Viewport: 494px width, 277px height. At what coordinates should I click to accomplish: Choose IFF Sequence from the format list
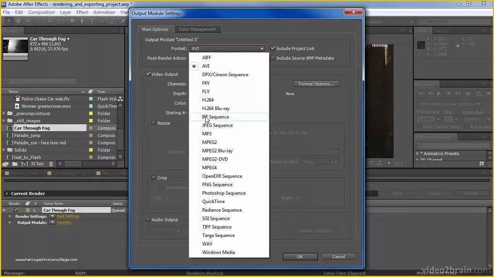[229, 117]
